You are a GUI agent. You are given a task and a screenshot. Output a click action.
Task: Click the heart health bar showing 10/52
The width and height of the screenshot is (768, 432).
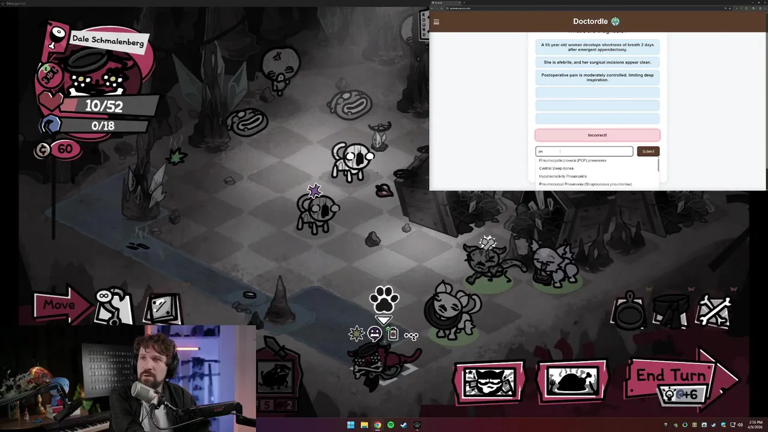click(99, 106)
